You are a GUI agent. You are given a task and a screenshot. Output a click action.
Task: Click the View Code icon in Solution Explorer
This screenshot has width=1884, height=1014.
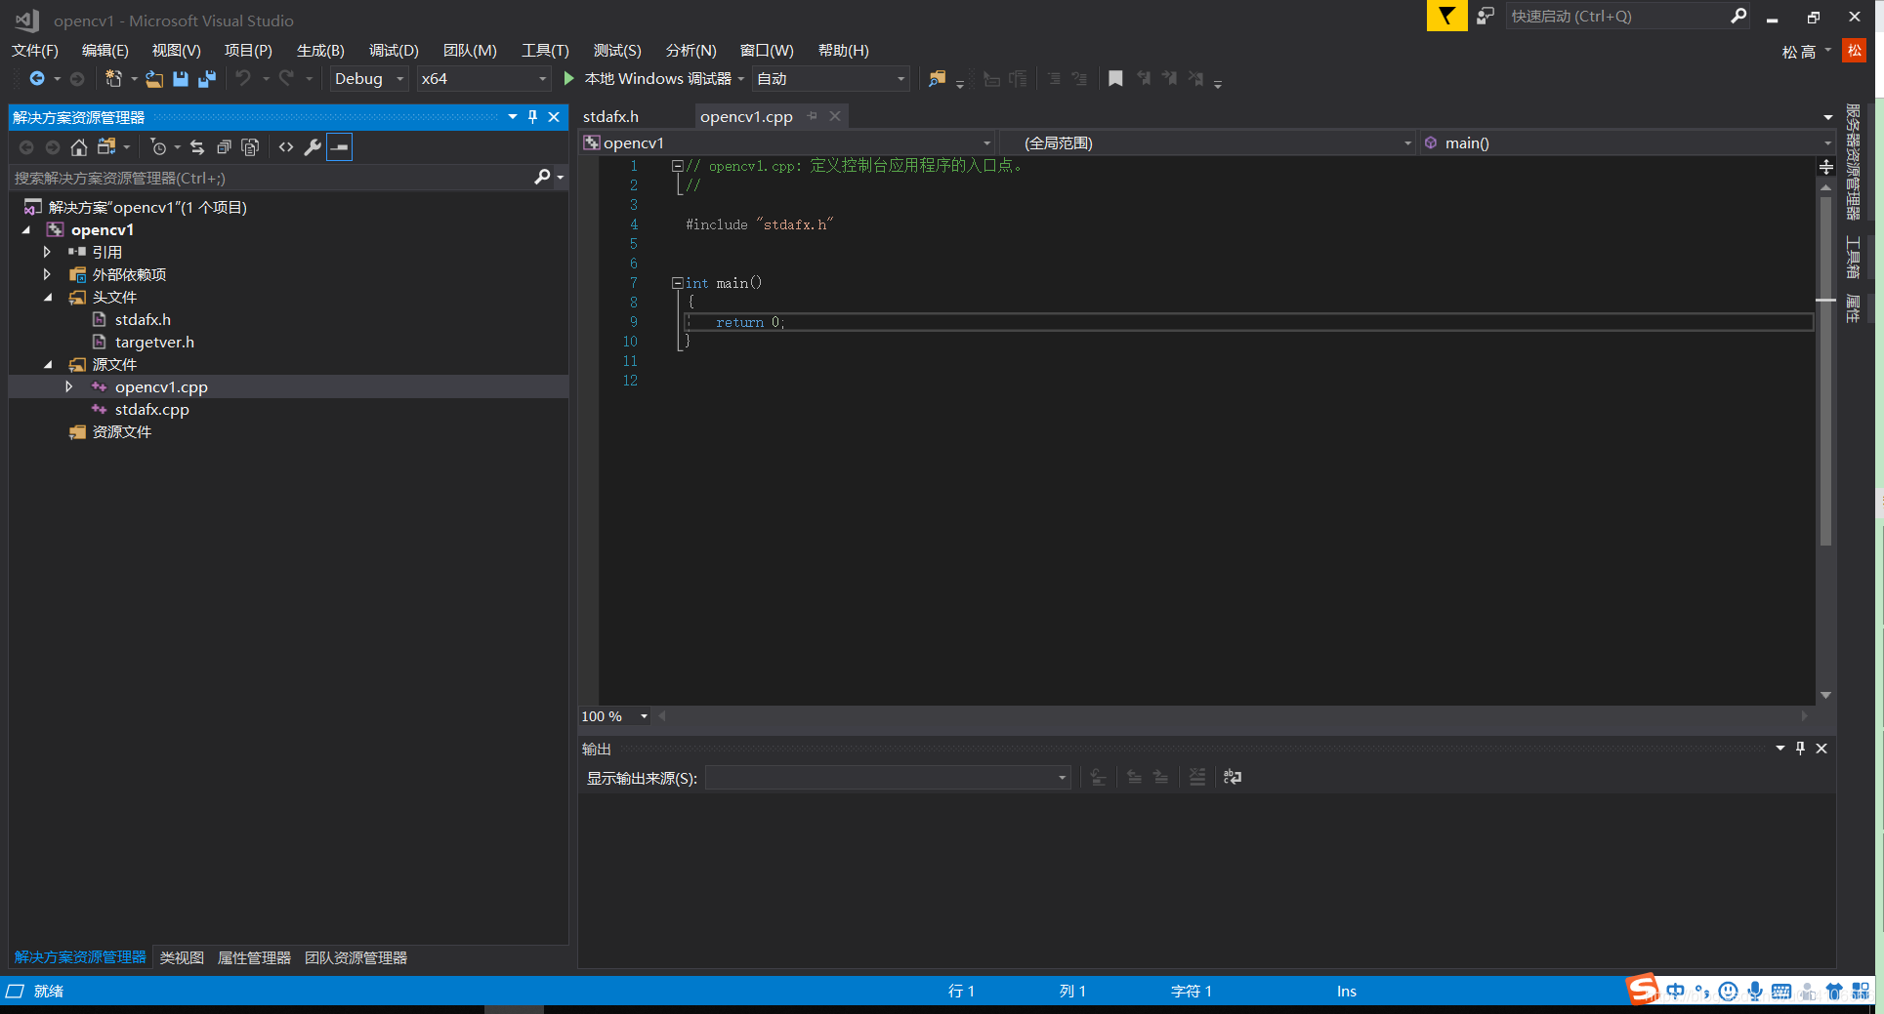pos(286,147)
